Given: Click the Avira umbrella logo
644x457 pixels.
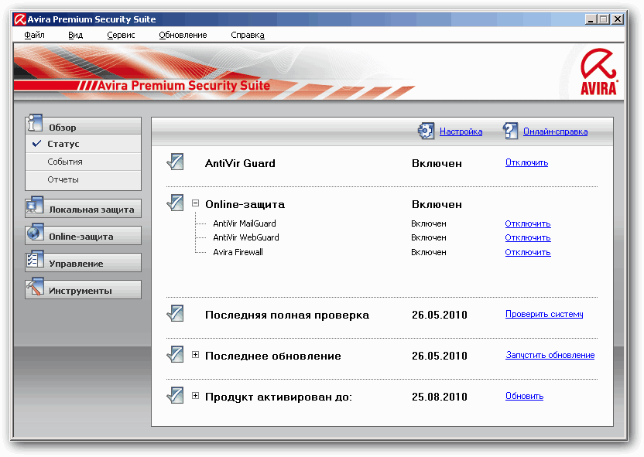Looking at the screenshot, I should pyautogui.click(x=599, y=71).
